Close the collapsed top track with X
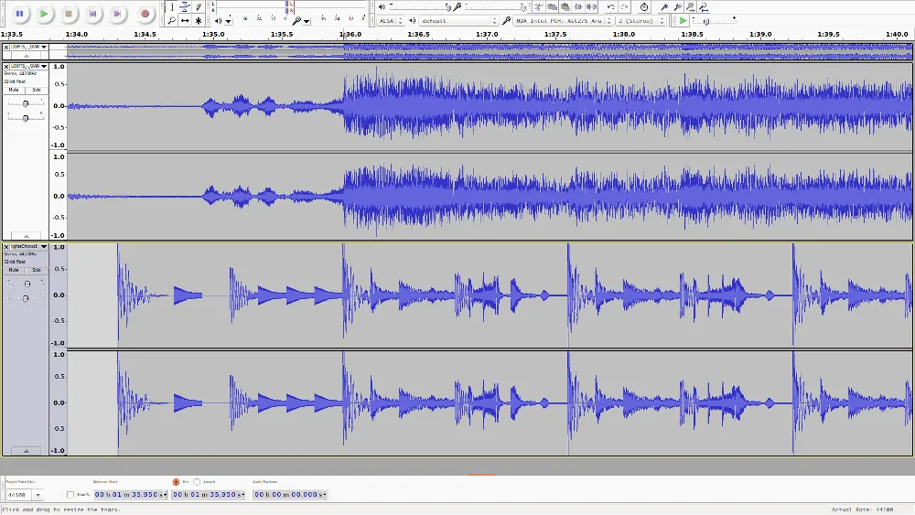The height and width of the screenshot is (515, 915). (x=5, y=47)
